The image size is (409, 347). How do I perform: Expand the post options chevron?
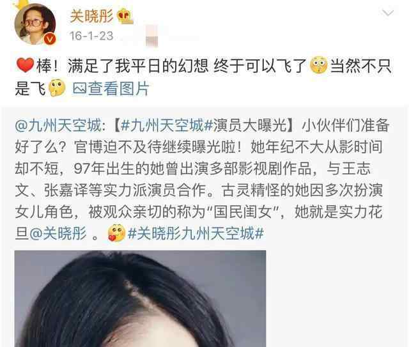coord(388,13)
